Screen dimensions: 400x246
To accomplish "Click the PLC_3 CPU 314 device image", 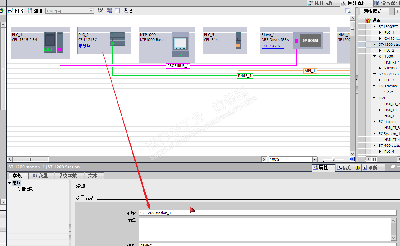I will (238, 41).
